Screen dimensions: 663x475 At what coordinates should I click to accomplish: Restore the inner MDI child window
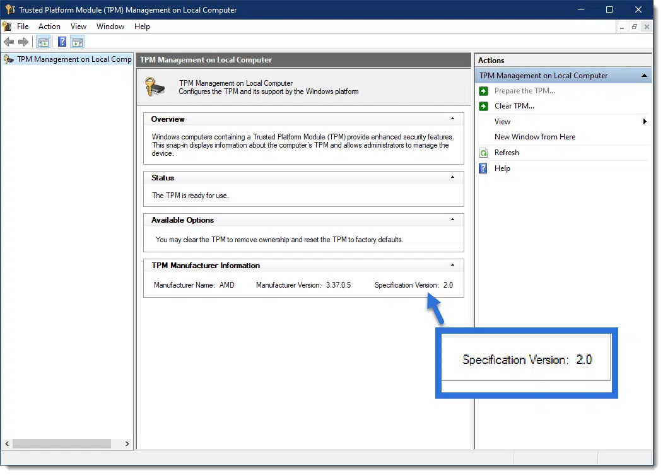pos(634,27)
